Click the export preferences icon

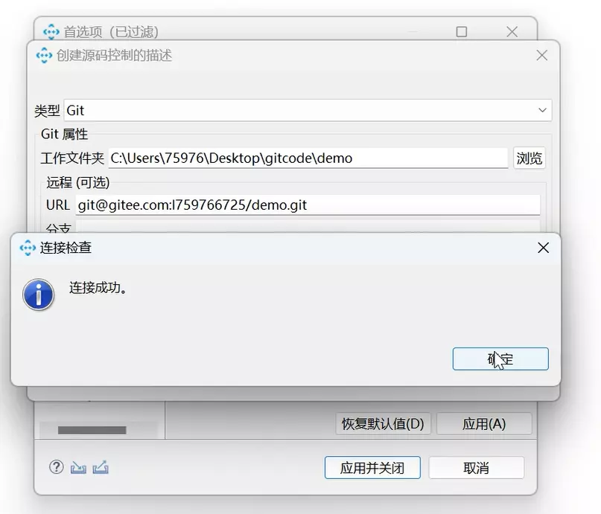point(101,467)
